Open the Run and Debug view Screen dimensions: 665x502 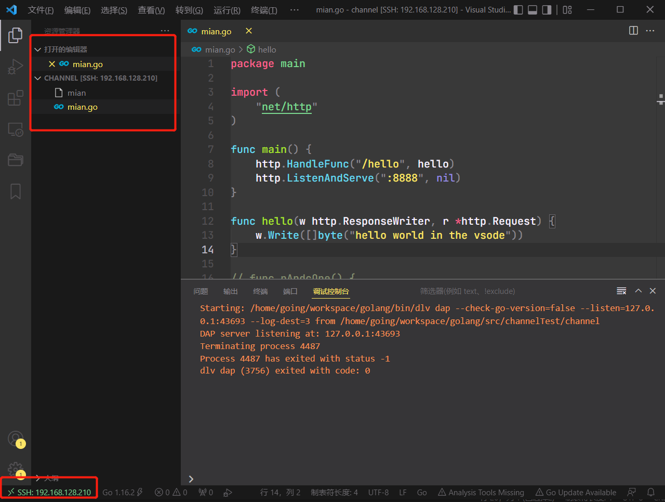(16, 67)
